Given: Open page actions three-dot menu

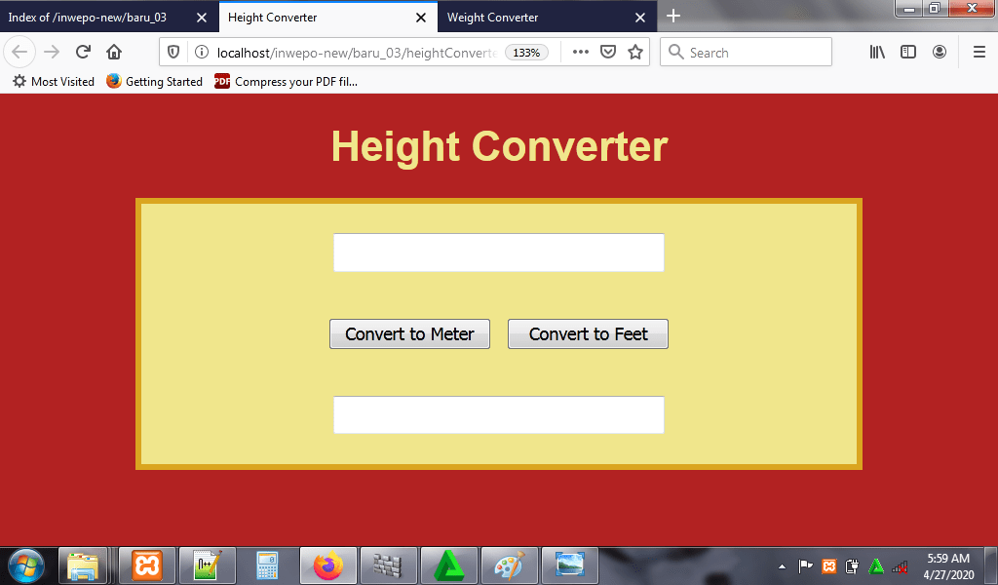Looking at the screenshot, I should point(581,53).
